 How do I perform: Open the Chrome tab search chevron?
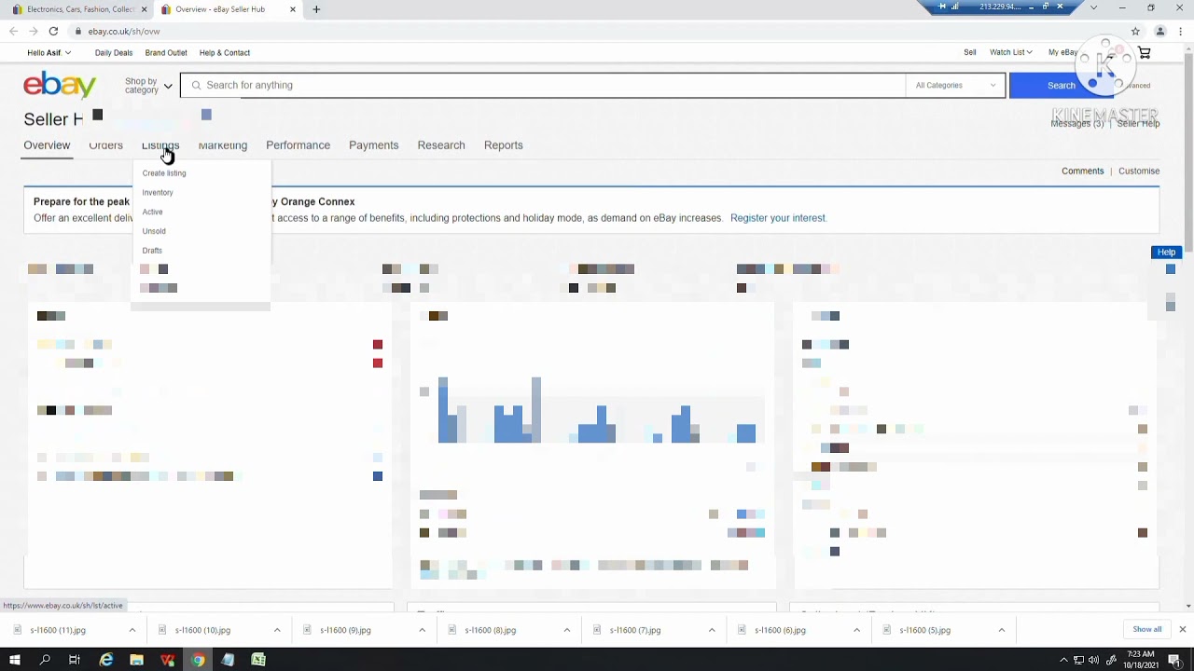pyautogui.click(x=1094, y=7)
